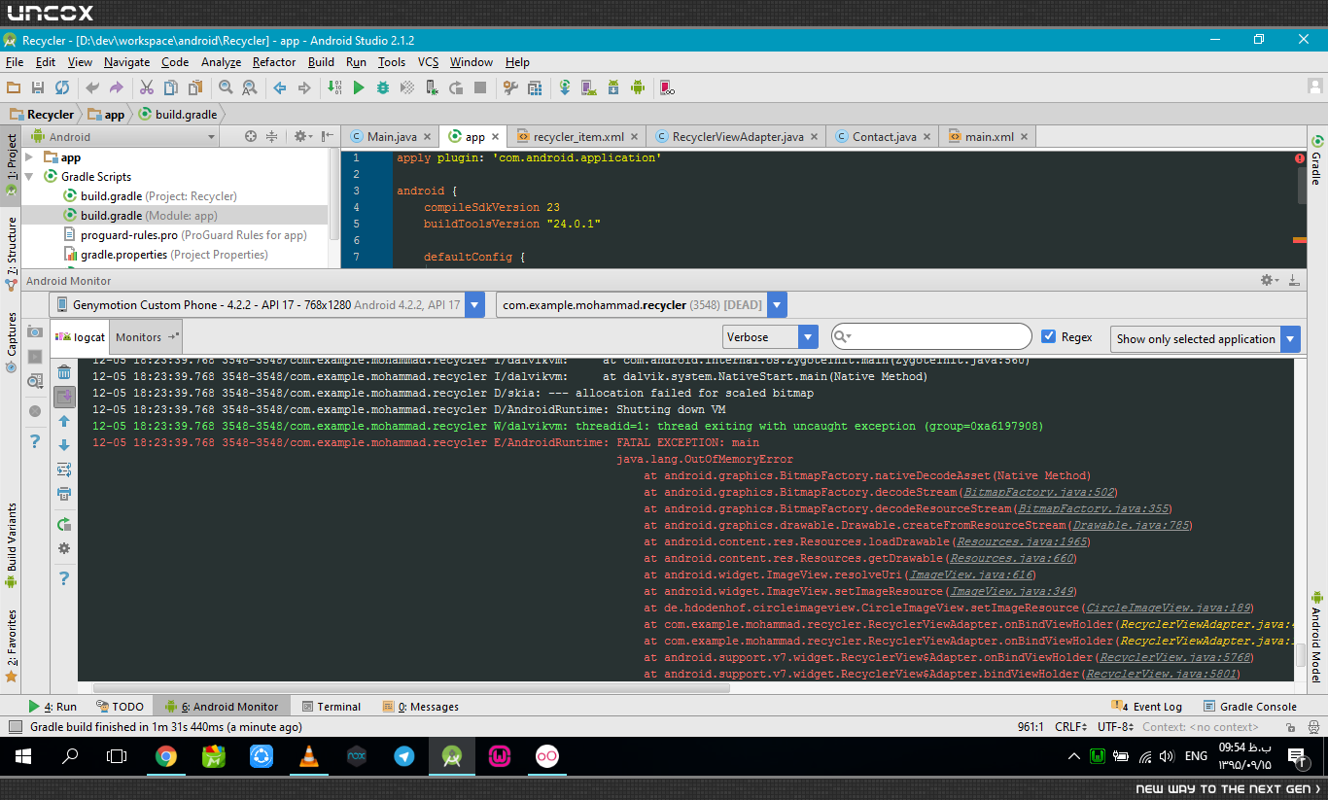
Task: Run the app with the green play icon
Action: pyautogui.click(x=359, y=87)
